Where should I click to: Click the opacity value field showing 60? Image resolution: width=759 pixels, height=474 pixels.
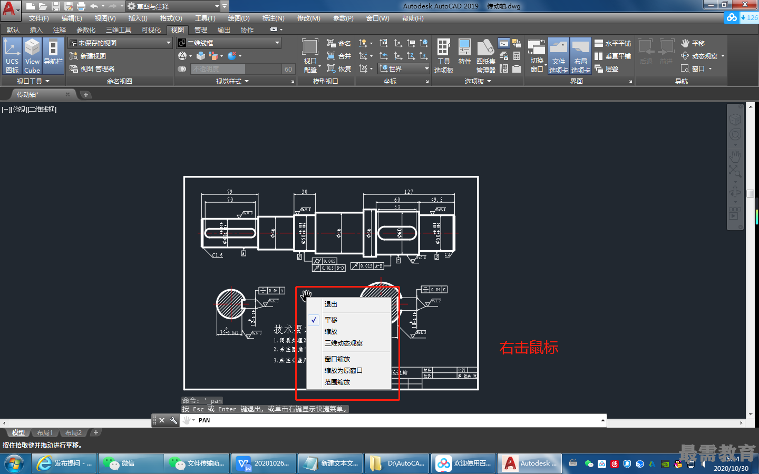[x=288, y=68]
